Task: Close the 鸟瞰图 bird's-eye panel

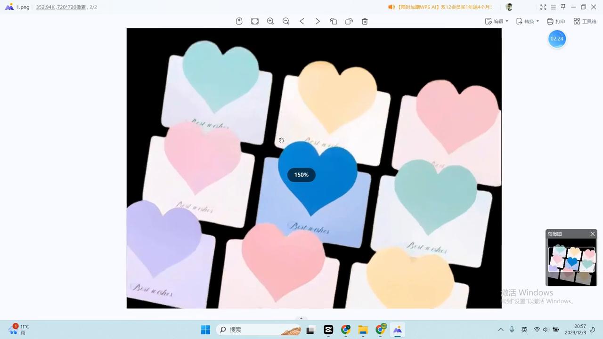Action: (593, 234)
